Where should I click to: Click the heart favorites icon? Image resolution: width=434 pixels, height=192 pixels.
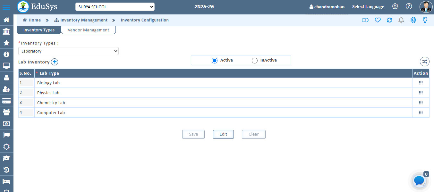[x=378, y=20]
